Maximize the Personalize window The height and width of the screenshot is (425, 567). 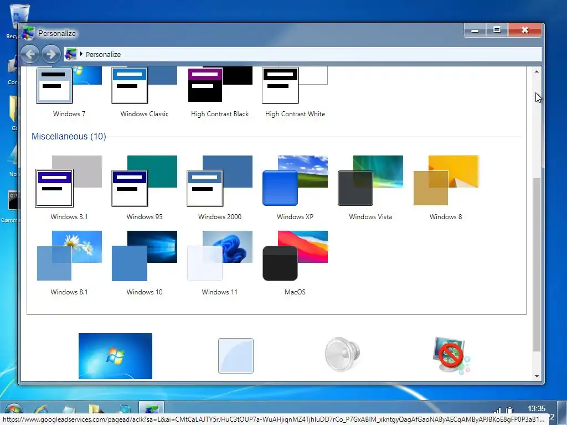pos(497,30)
